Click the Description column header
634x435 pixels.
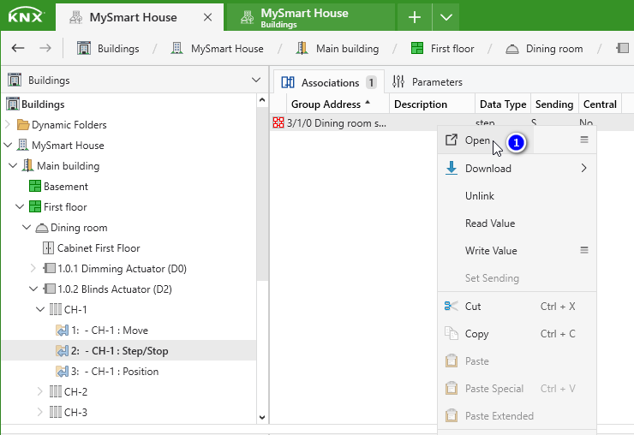pos(432,104)
